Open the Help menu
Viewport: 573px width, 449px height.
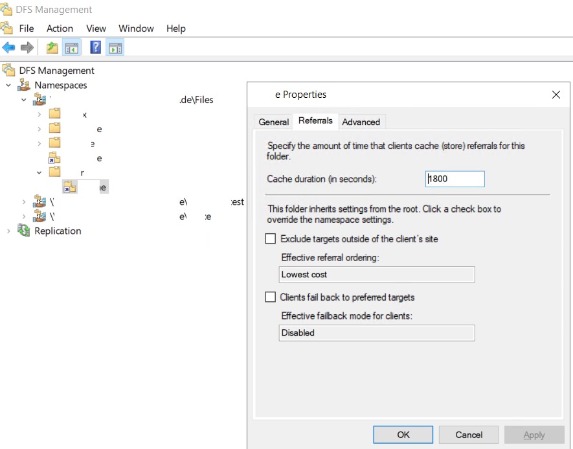click(175, 29)
